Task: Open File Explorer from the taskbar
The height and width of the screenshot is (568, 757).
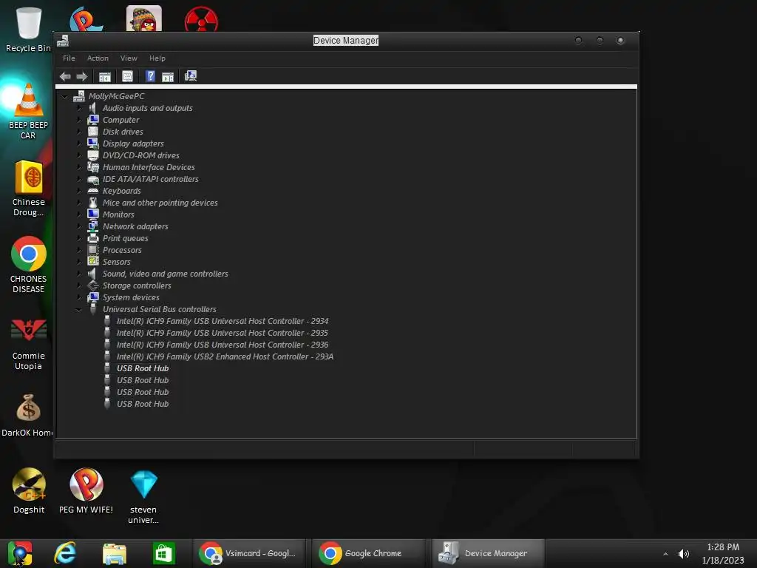Action: pos(115,553)
